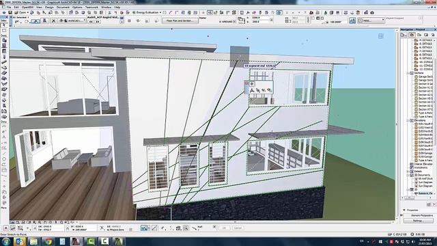Open the profile dropdown at Info Box right
This screenshot has height=246, width=437.
click(x=371, y=20)
